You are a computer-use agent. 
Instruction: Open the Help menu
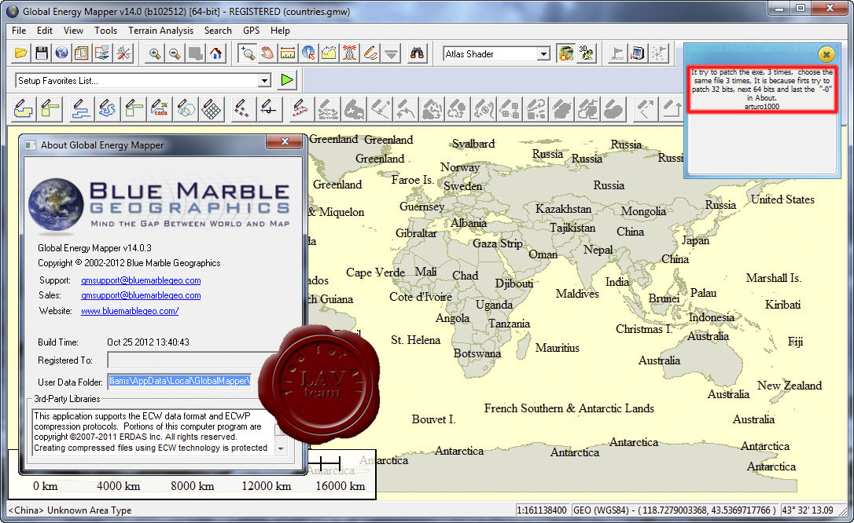click(280, 31)
